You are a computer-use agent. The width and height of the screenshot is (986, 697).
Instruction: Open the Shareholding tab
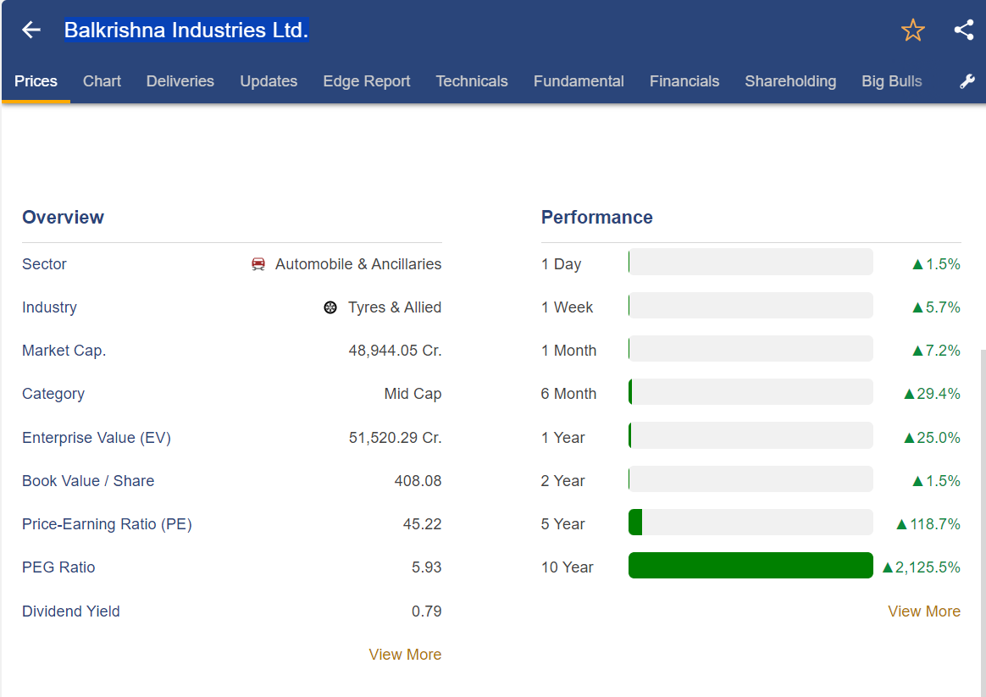790,81
